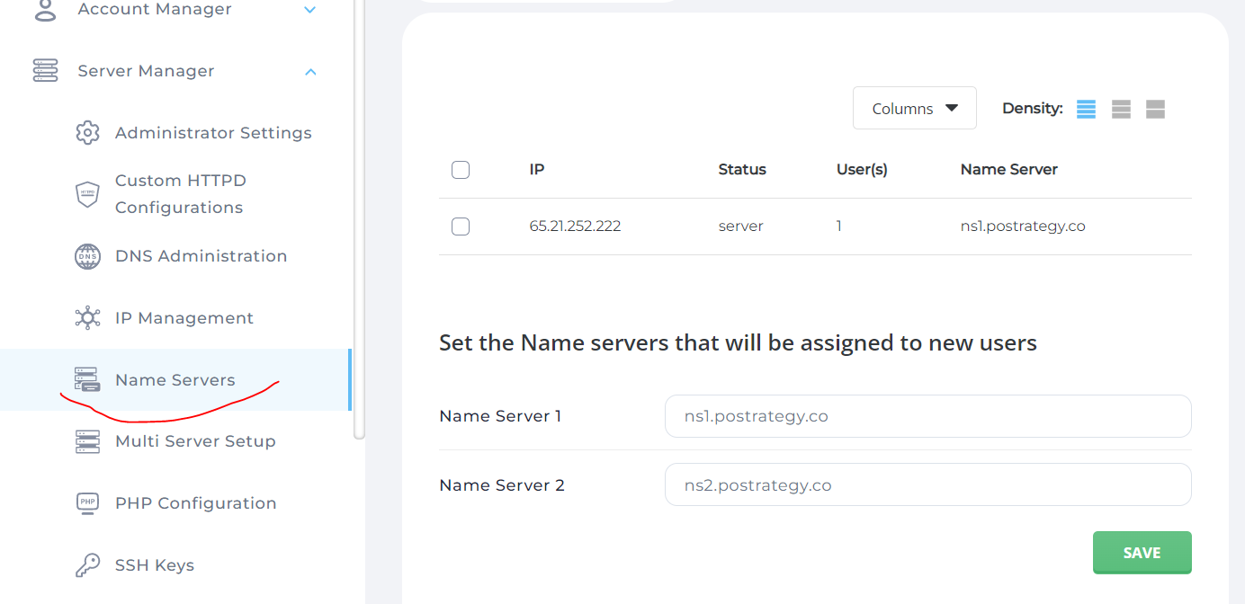Check the select-all checkbox in table header
The width and height of the screenshot is (1245, 604).
point(461,169)
